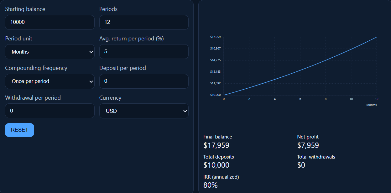
Task: Open the Currency dropdown
Action: 143,111
